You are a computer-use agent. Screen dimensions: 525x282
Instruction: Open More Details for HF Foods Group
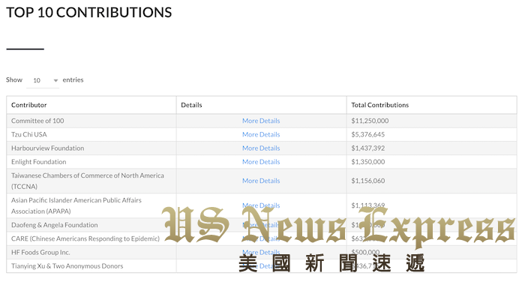pyautogui.click(x=261, y=252)
